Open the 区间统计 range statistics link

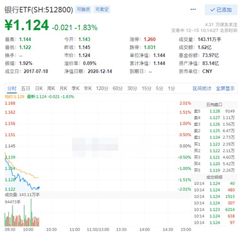click(202, 88)
